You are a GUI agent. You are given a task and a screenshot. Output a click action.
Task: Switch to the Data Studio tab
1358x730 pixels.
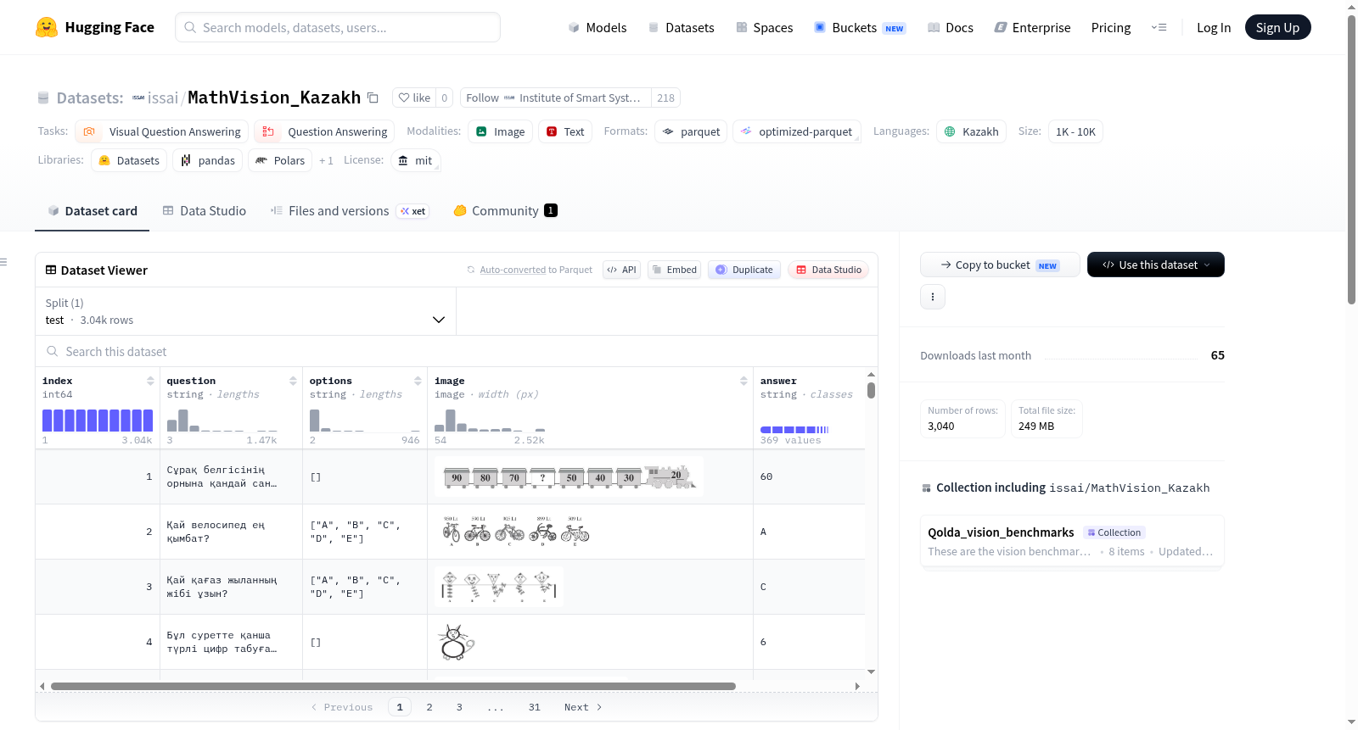(x=205, y=210)
